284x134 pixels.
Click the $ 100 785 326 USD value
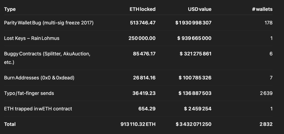coord(195,78)
